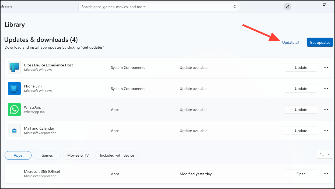Image resolution: width=335 pixels, height=189 pixels.
Task: Click the sort arrows icon above app list
Action: 322,154
